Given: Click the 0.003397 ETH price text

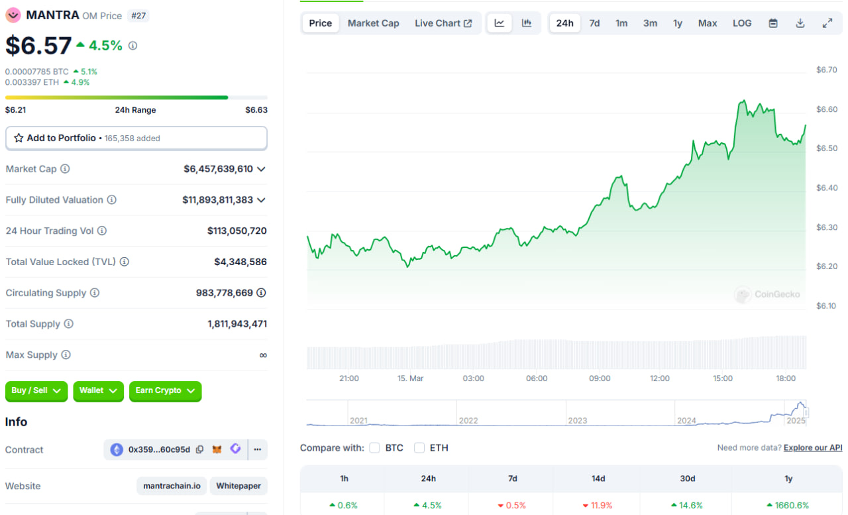Looking at the screenshot, I should (32, 82).
